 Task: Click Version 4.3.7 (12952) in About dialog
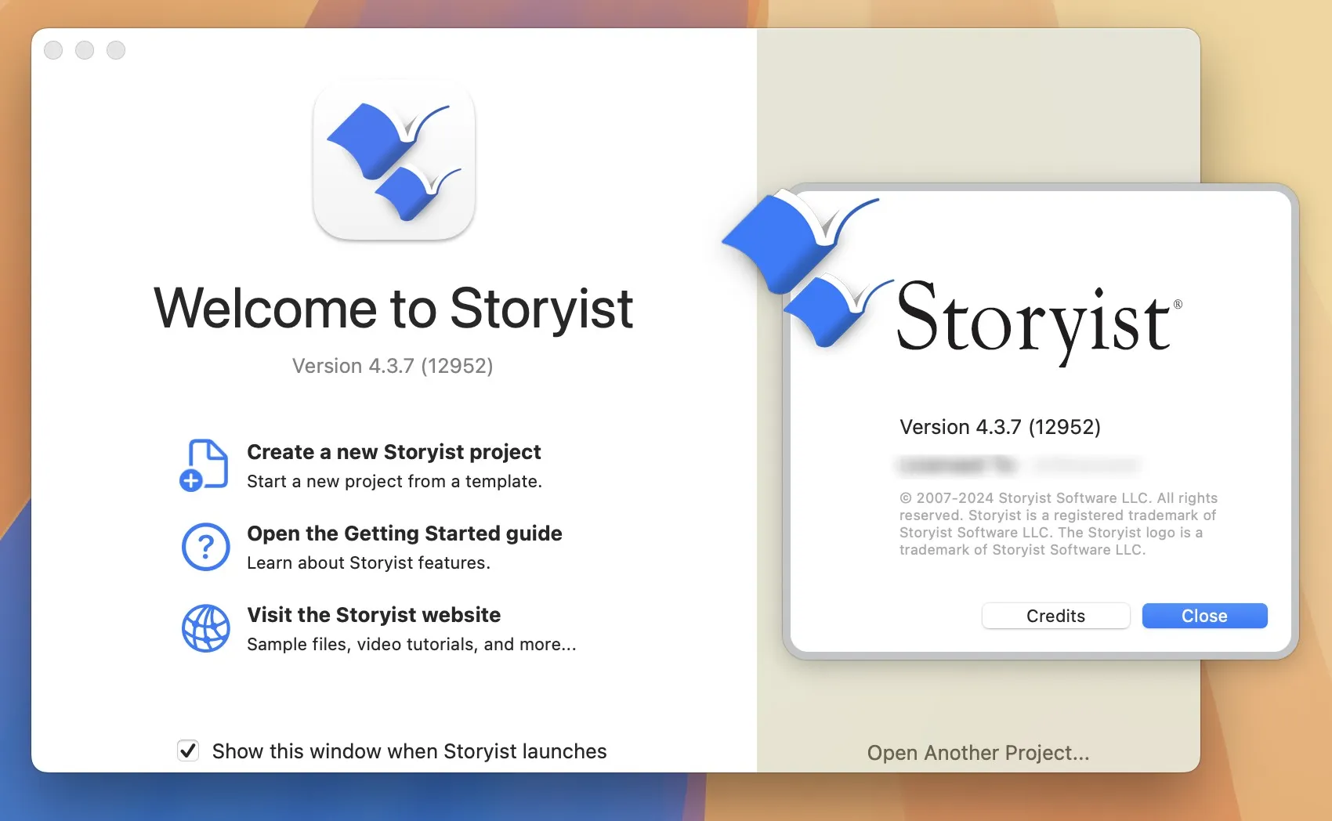[1000, 427]
